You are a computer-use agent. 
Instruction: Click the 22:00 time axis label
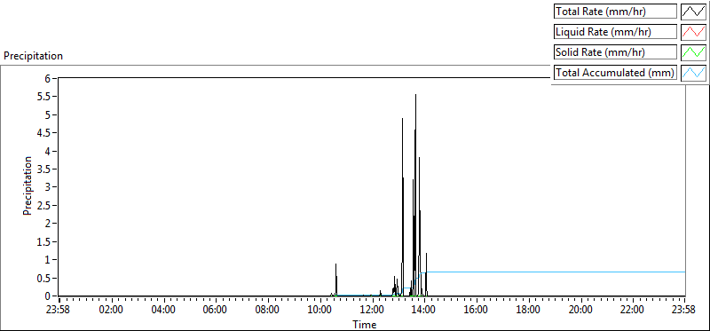pos(633,311)
